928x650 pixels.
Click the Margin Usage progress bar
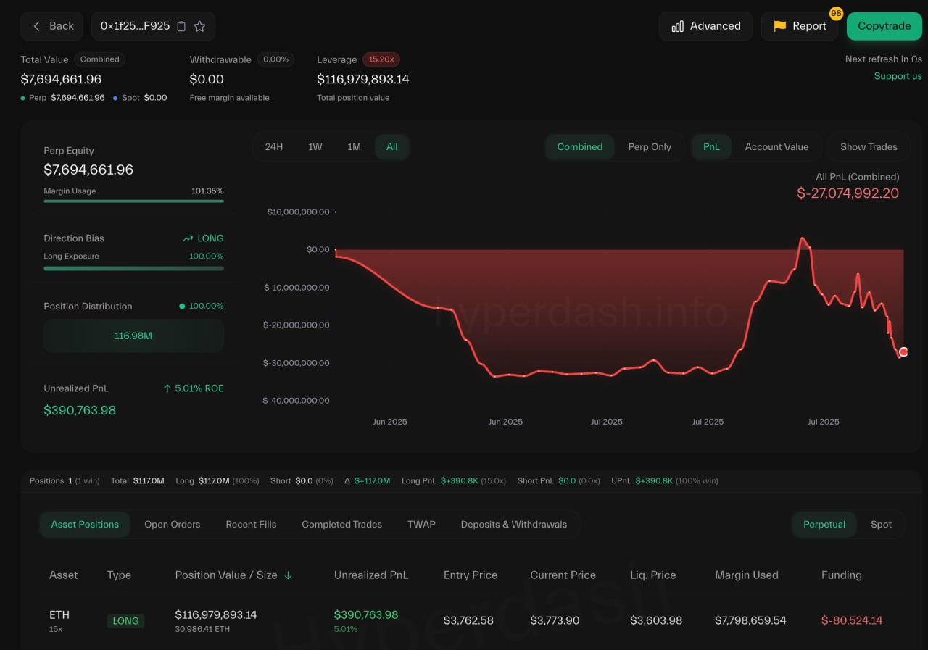[x=133, y=201]
